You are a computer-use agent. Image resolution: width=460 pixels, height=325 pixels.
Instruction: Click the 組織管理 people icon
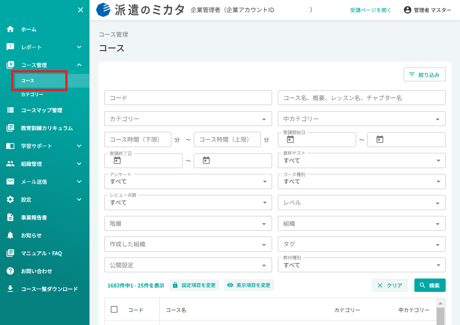point(10,164)
